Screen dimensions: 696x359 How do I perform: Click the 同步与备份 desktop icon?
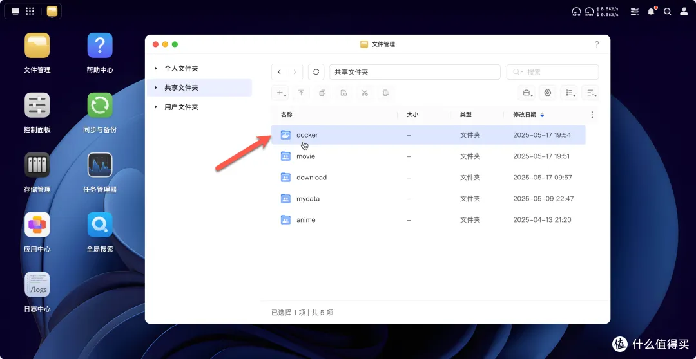(100, 106)
